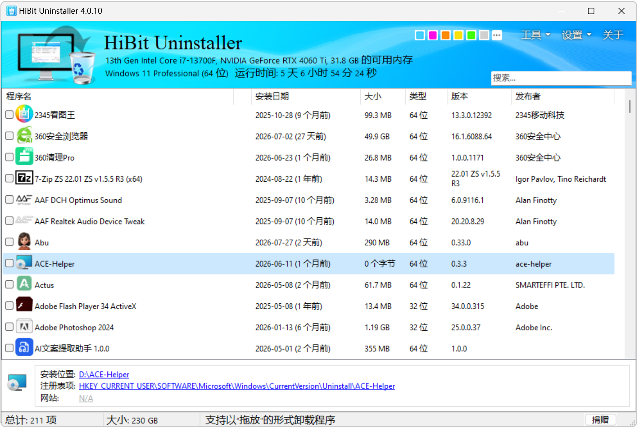Check the Actus checkbox
638x428 pixels.
pyautogui.click(x=9, y=284)
